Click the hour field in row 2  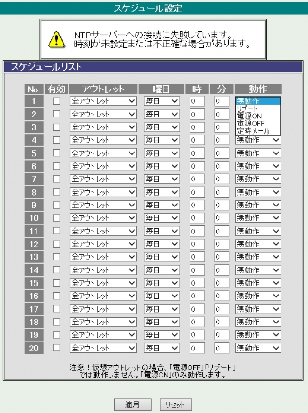197,114
